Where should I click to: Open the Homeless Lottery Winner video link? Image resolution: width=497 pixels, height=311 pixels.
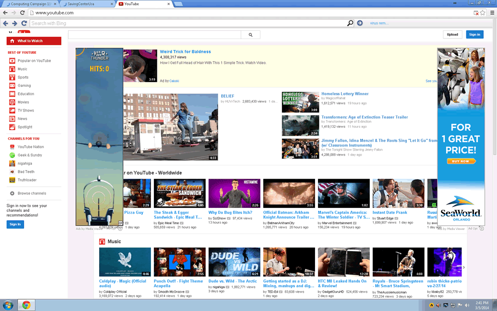tap(345, 94)
